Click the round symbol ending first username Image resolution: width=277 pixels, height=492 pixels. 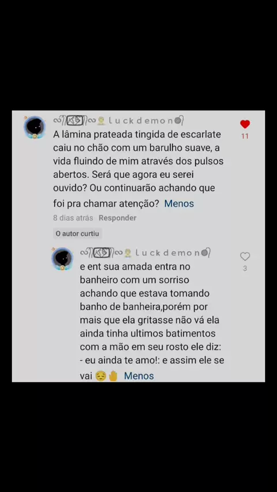[x=178, y=121]
